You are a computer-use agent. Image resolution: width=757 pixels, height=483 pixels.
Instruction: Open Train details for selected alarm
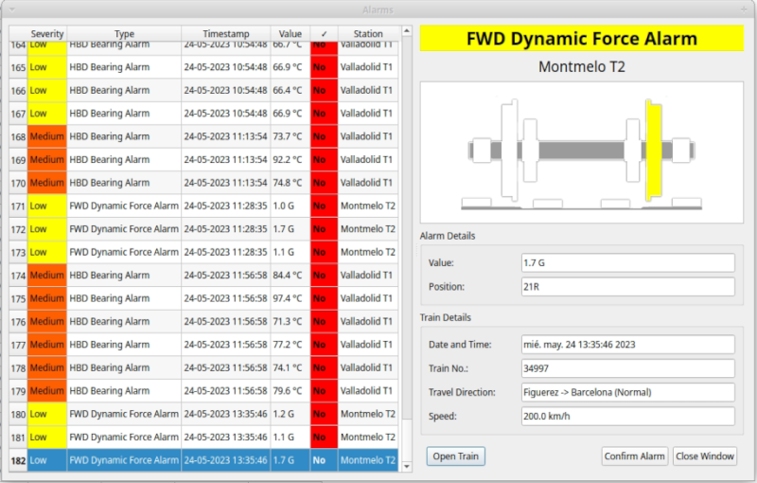tap(456, 456)
